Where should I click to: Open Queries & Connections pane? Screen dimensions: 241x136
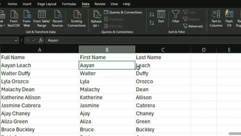pyautogui.click(x=123, y=12)
